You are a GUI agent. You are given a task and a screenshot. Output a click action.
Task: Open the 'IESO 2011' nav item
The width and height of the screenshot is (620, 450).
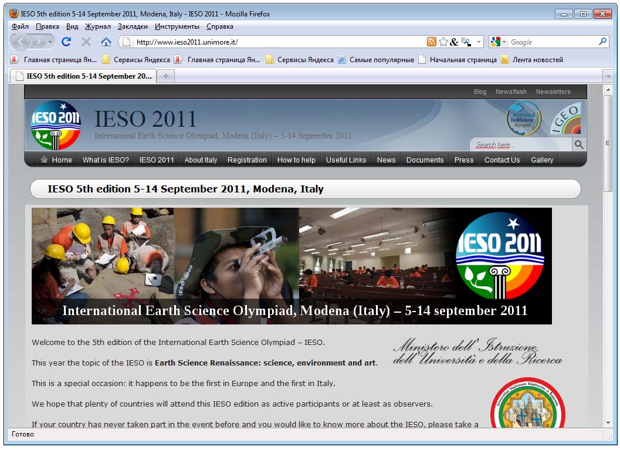pyautogui.click(x=157, y=160)
